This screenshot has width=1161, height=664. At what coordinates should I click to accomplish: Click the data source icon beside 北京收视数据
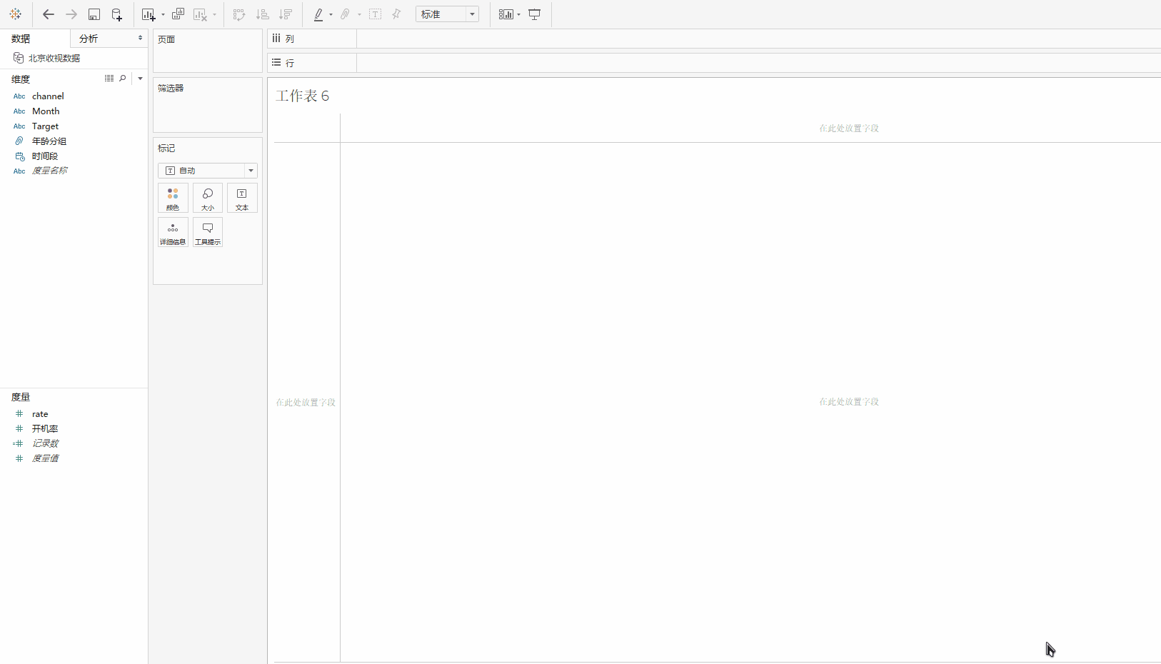click(x=19, y=58)
